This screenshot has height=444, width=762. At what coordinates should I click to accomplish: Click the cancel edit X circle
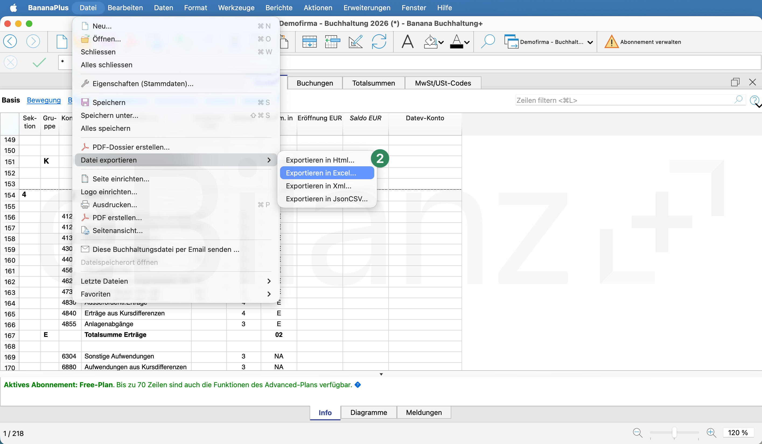[x=11, y=62]
